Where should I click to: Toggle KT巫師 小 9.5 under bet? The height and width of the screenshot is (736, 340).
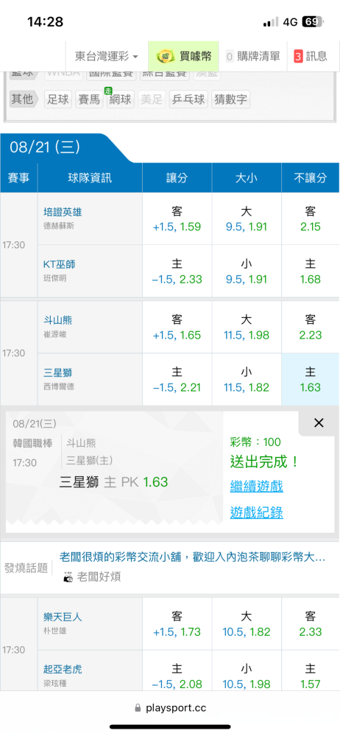[247, 272]
